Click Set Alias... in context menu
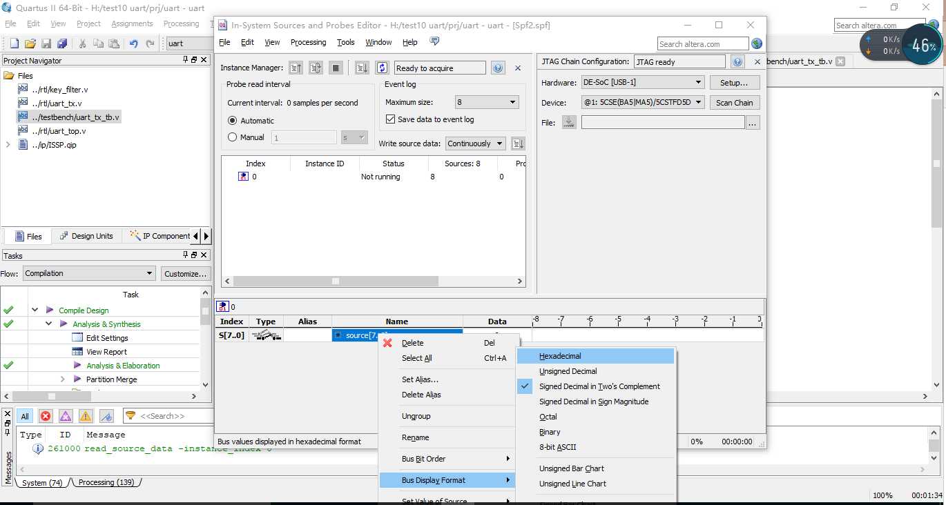This screenshot has width=946, height=505. pyautogui.click(x=449, y=379)
